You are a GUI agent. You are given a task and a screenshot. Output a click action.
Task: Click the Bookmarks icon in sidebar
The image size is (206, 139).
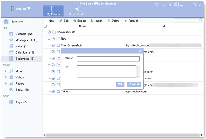click(11, 59)
